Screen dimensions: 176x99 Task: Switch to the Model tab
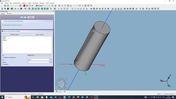[3, 13]
